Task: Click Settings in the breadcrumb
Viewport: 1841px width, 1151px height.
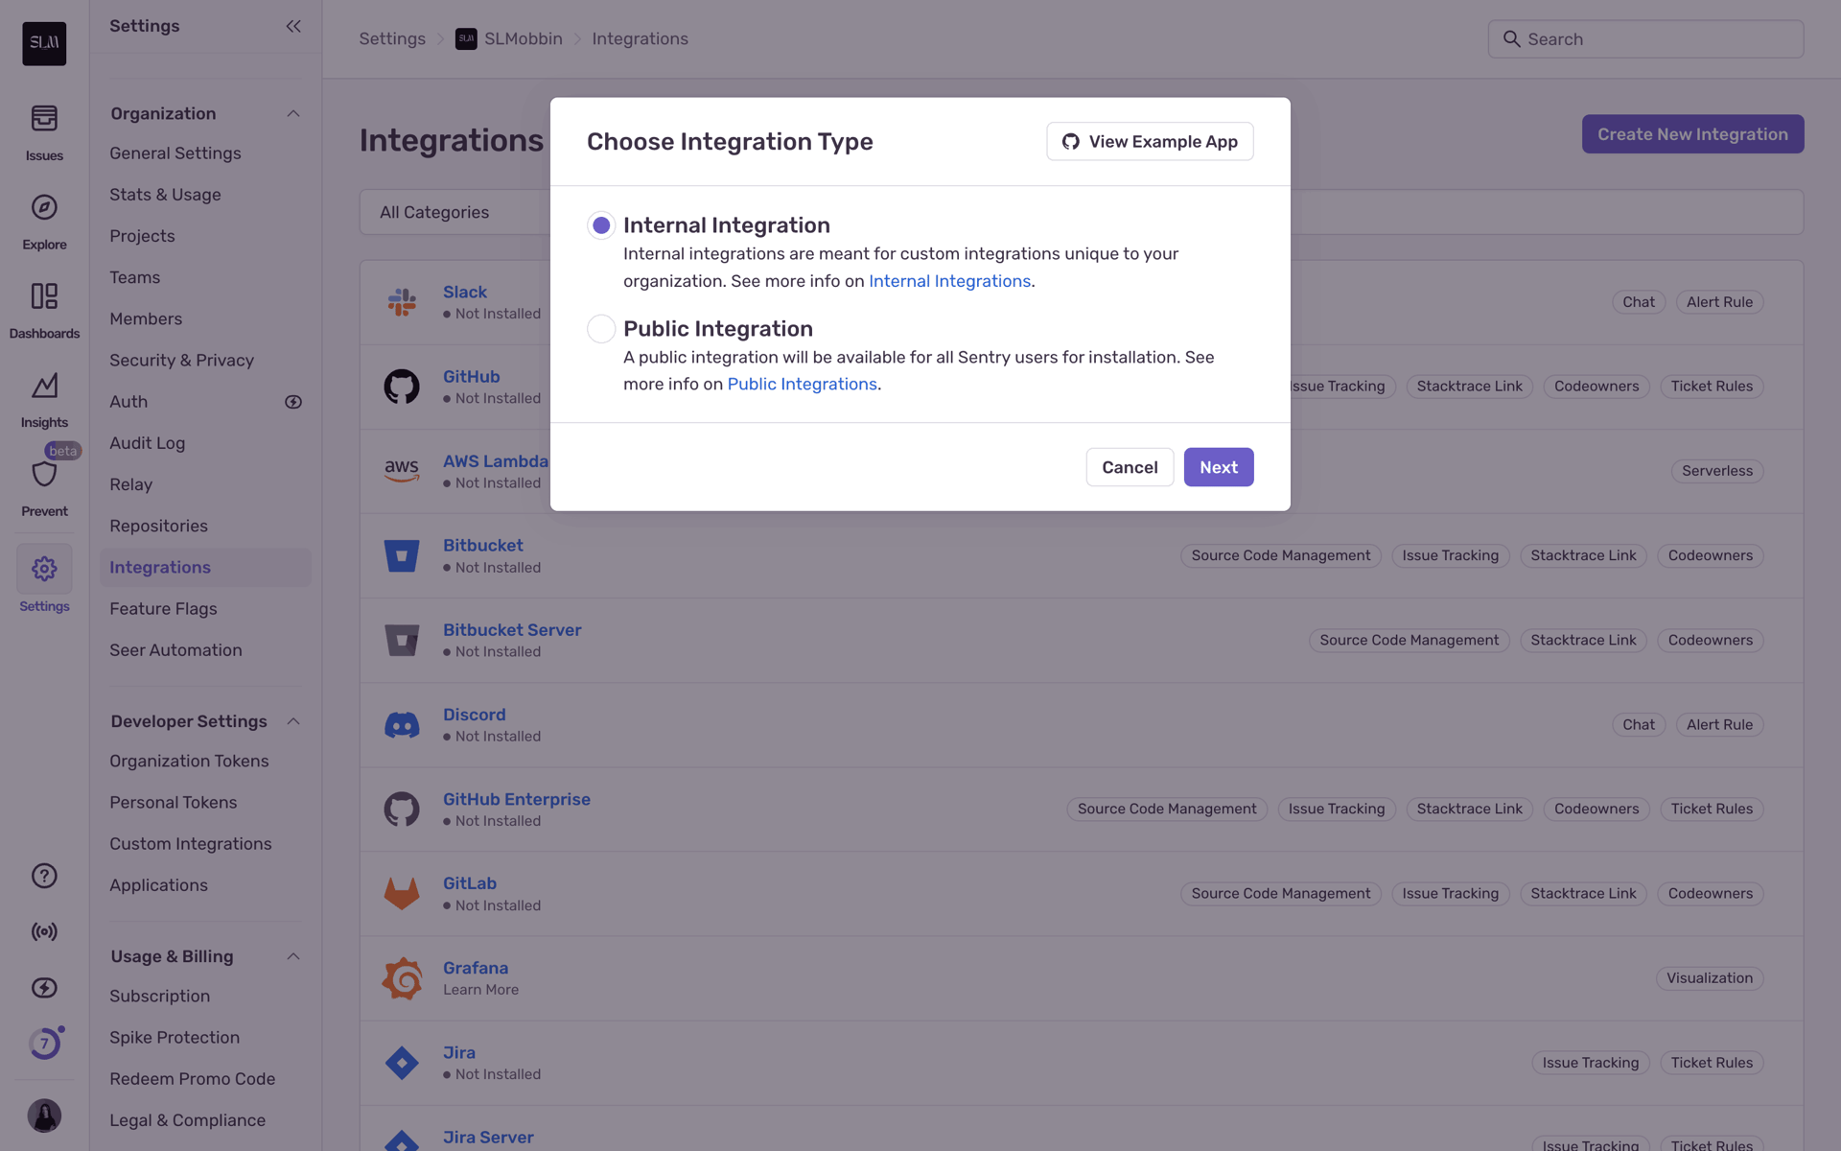Action: point(392,38)
